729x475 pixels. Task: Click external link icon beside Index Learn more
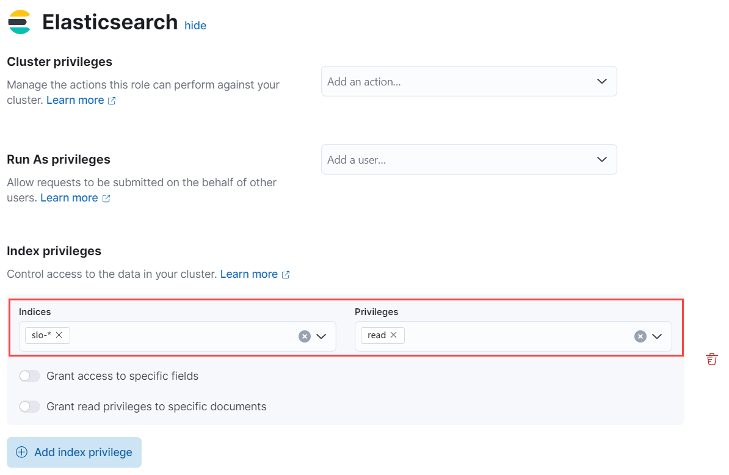286,275
